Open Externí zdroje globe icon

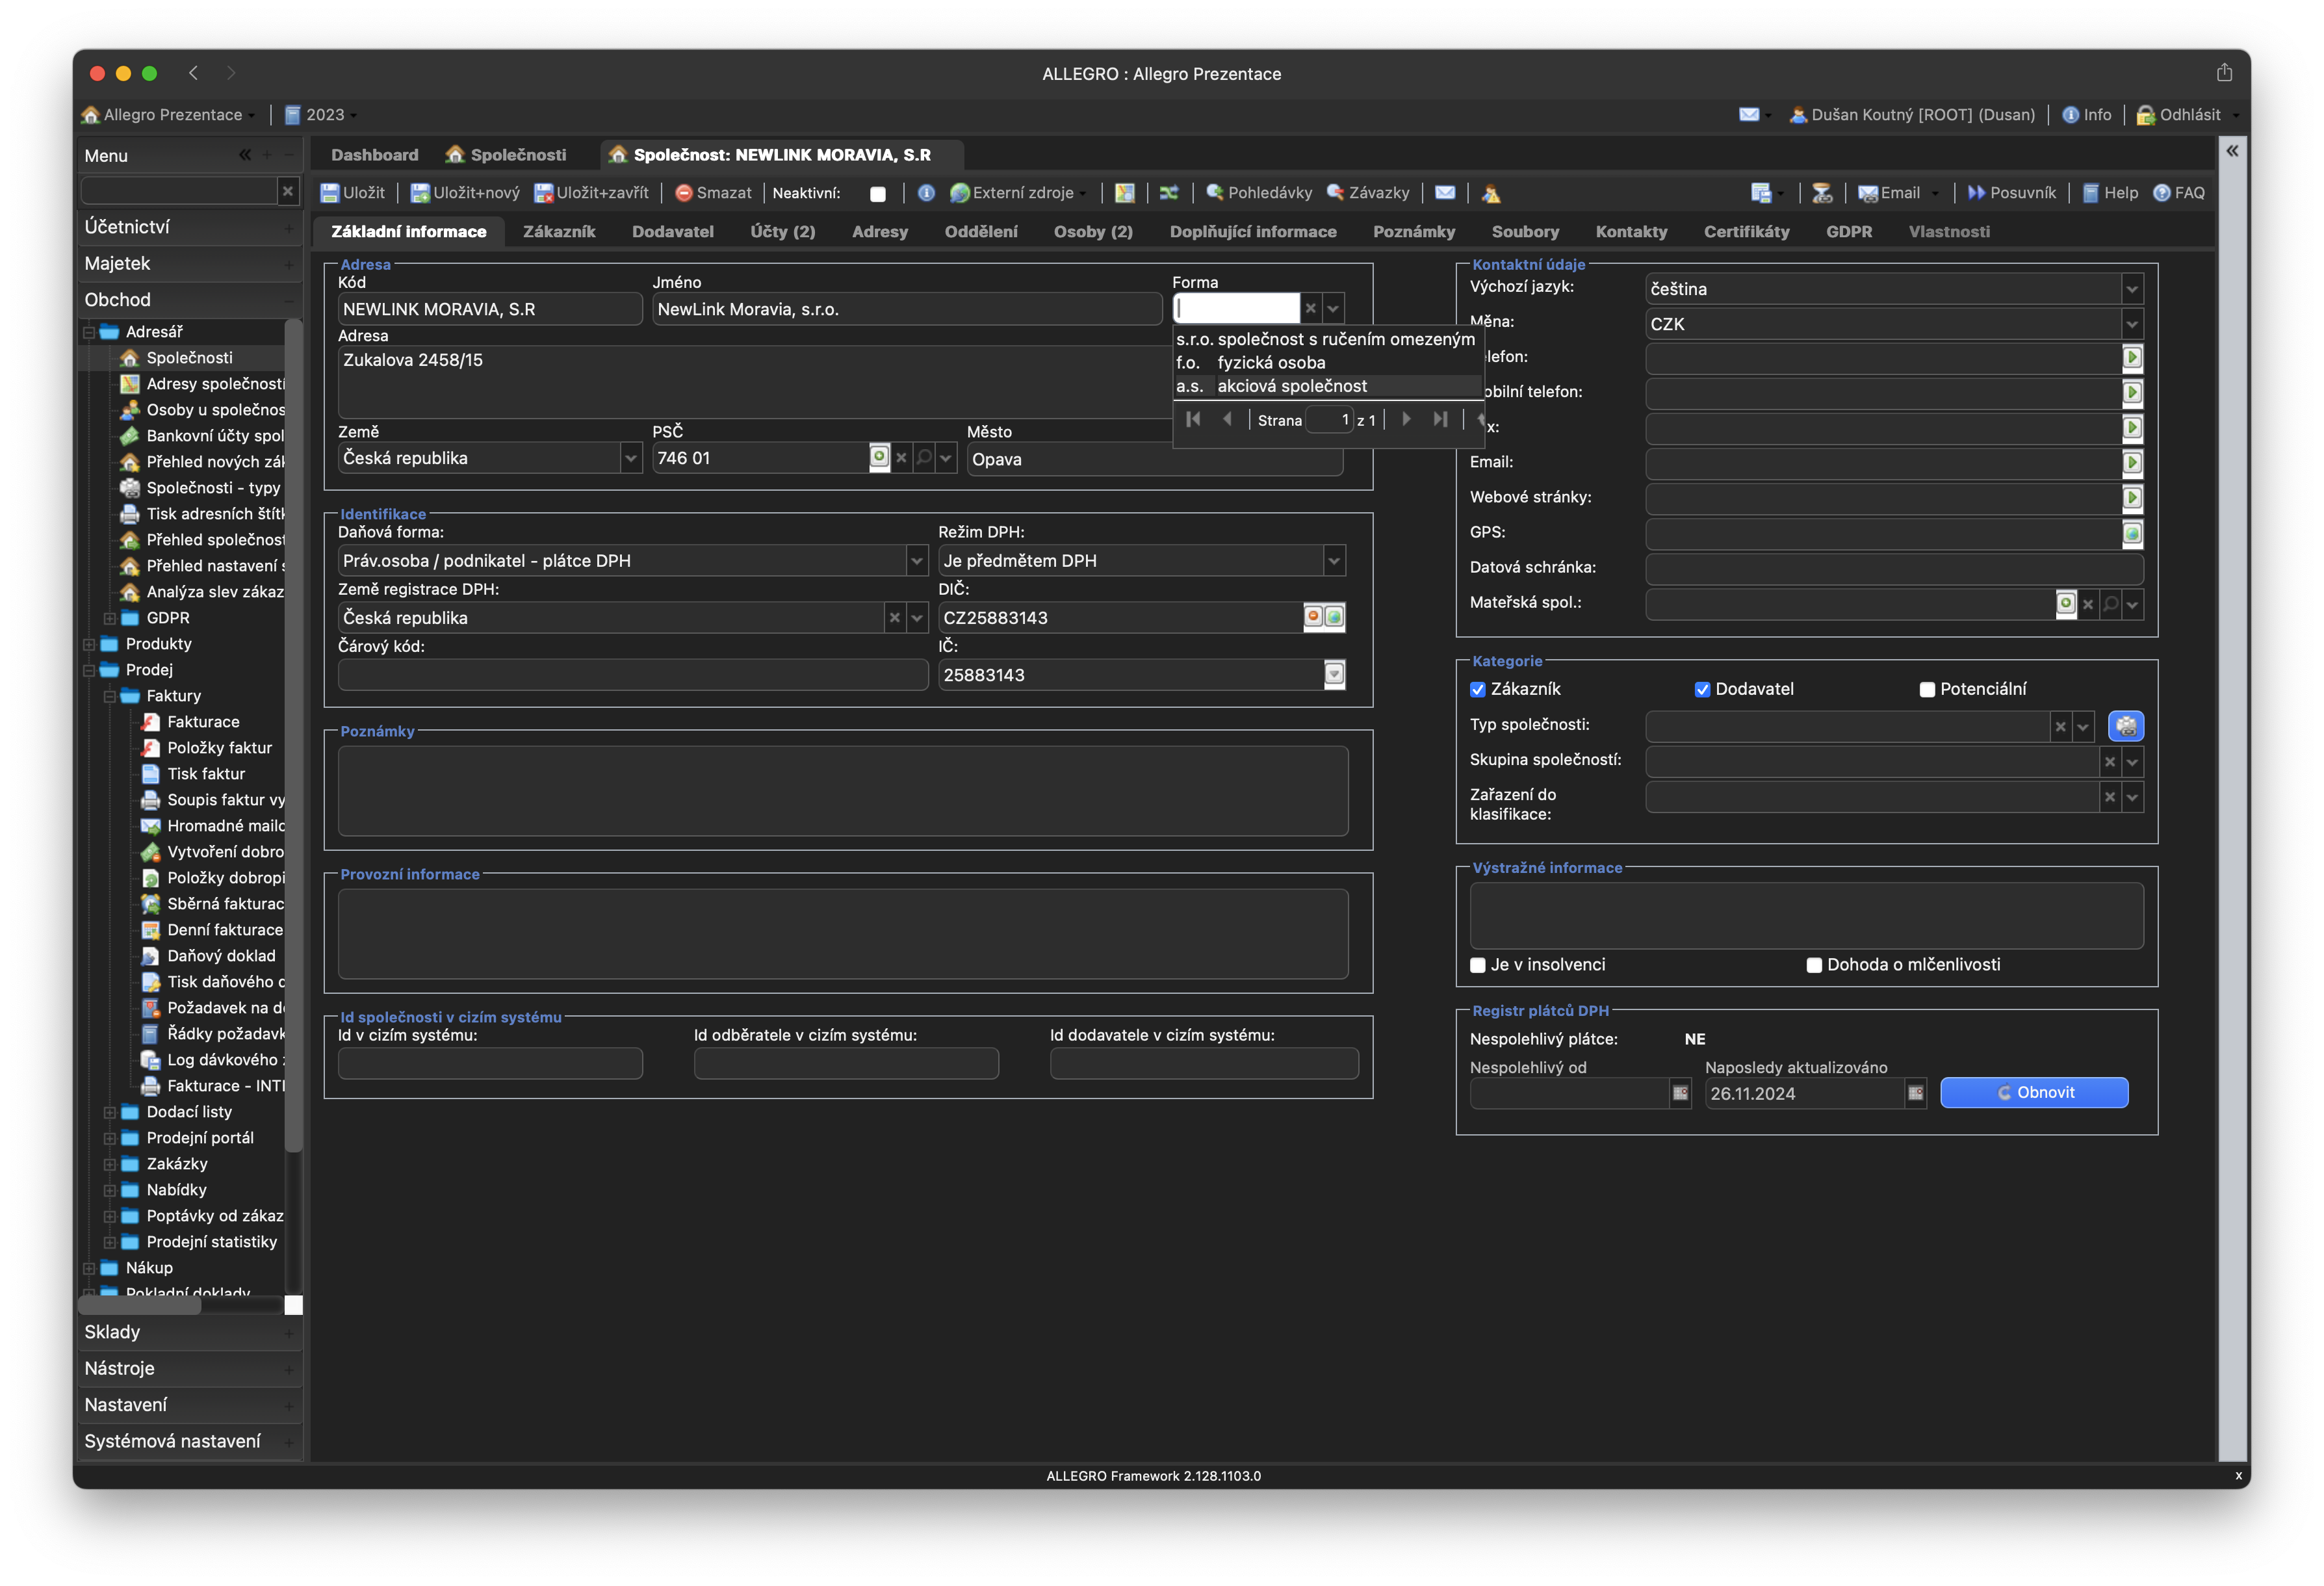click(959, 193)
